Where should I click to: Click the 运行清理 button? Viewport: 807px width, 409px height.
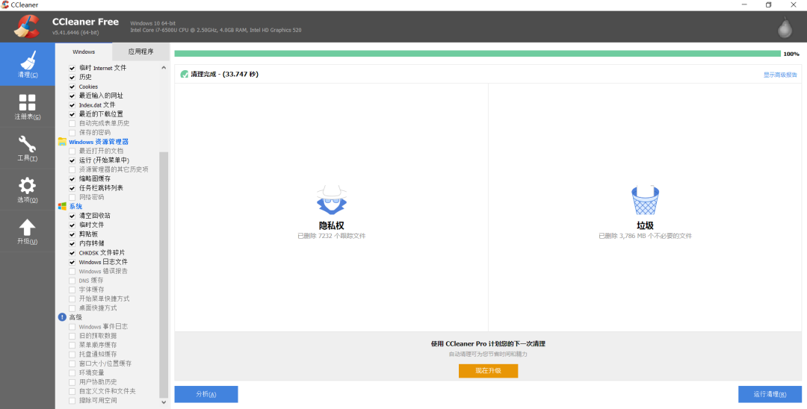click(x=769, y=394)
